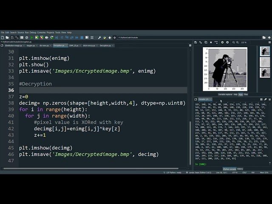
Task: Go forward with right arrow
Action: (x=114, y=37)
